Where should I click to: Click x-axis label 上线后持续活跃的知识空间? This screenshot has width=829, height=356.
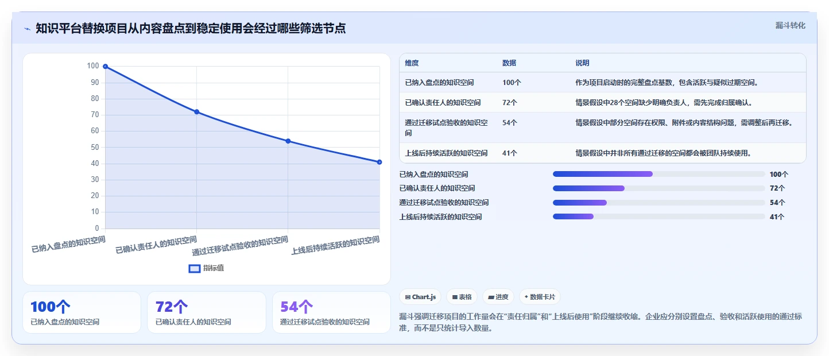pyautogui.click(x=335, y=245)
